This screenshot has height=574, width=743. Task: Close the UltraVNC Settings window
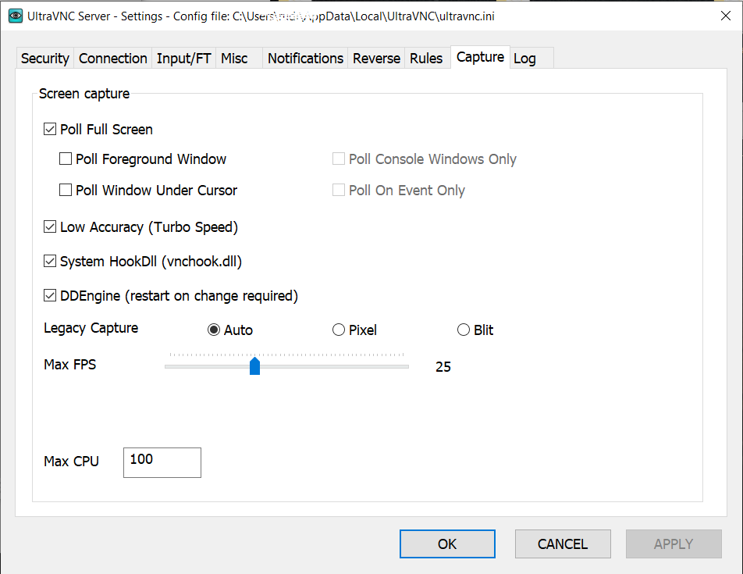pyautogui.click(x=726, y=16)
